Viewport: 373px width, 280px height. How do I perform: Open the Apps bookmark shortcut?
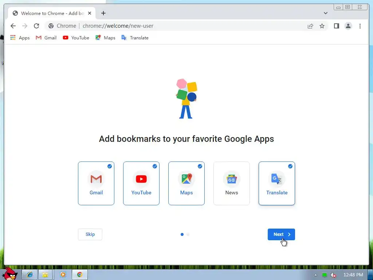[x=20, y=38]
